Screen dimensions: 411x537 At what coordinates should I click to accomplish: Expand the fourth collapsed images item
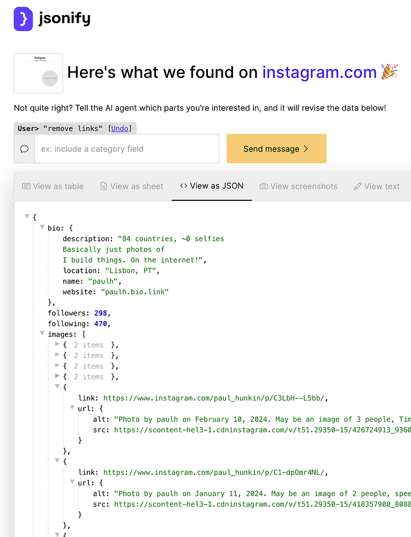tap(58, 376)
